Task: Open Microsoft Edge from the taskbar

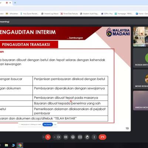Action: click(x=13, y=145)
